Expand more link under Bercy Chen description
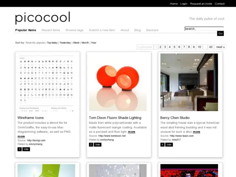 point(197,132)
